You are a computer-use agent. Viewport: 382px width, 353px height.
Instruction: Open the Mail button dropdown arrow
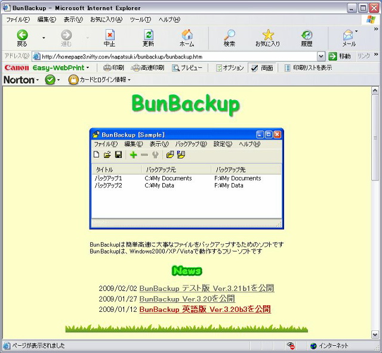tap(356, 31)
